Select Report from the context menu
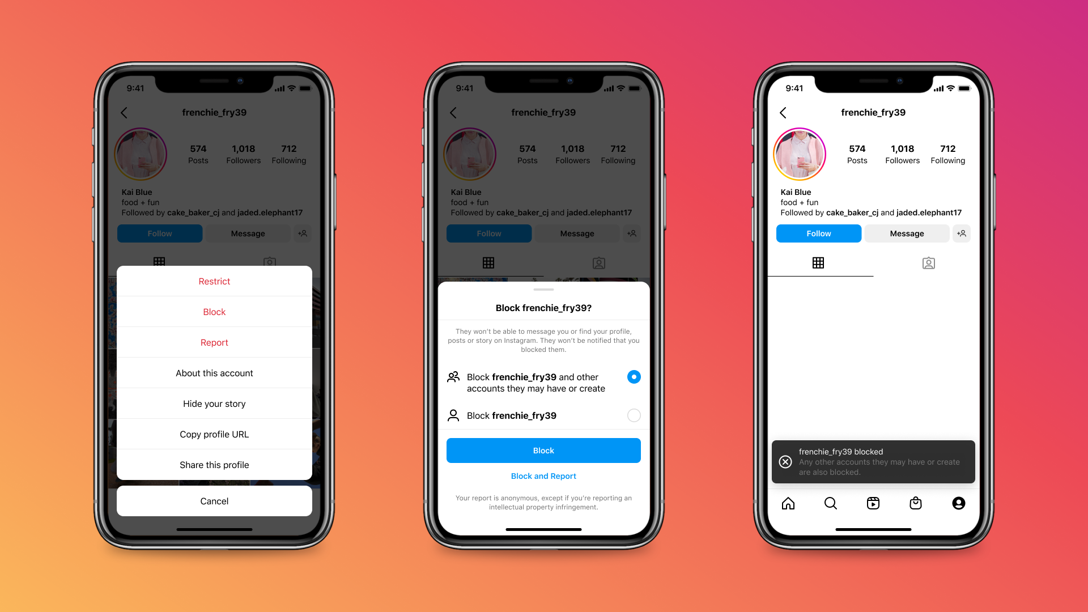The image size is (1088, 612). coord(214,342)
